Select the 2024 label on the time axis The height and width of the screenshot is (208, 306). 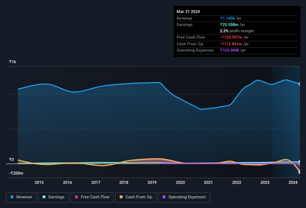click(x=293, y=182)
